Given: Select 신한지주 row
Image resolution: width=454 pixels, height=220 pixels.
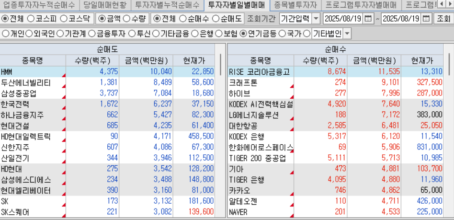Looking at the screenshot, I should [x=107, y=148].
